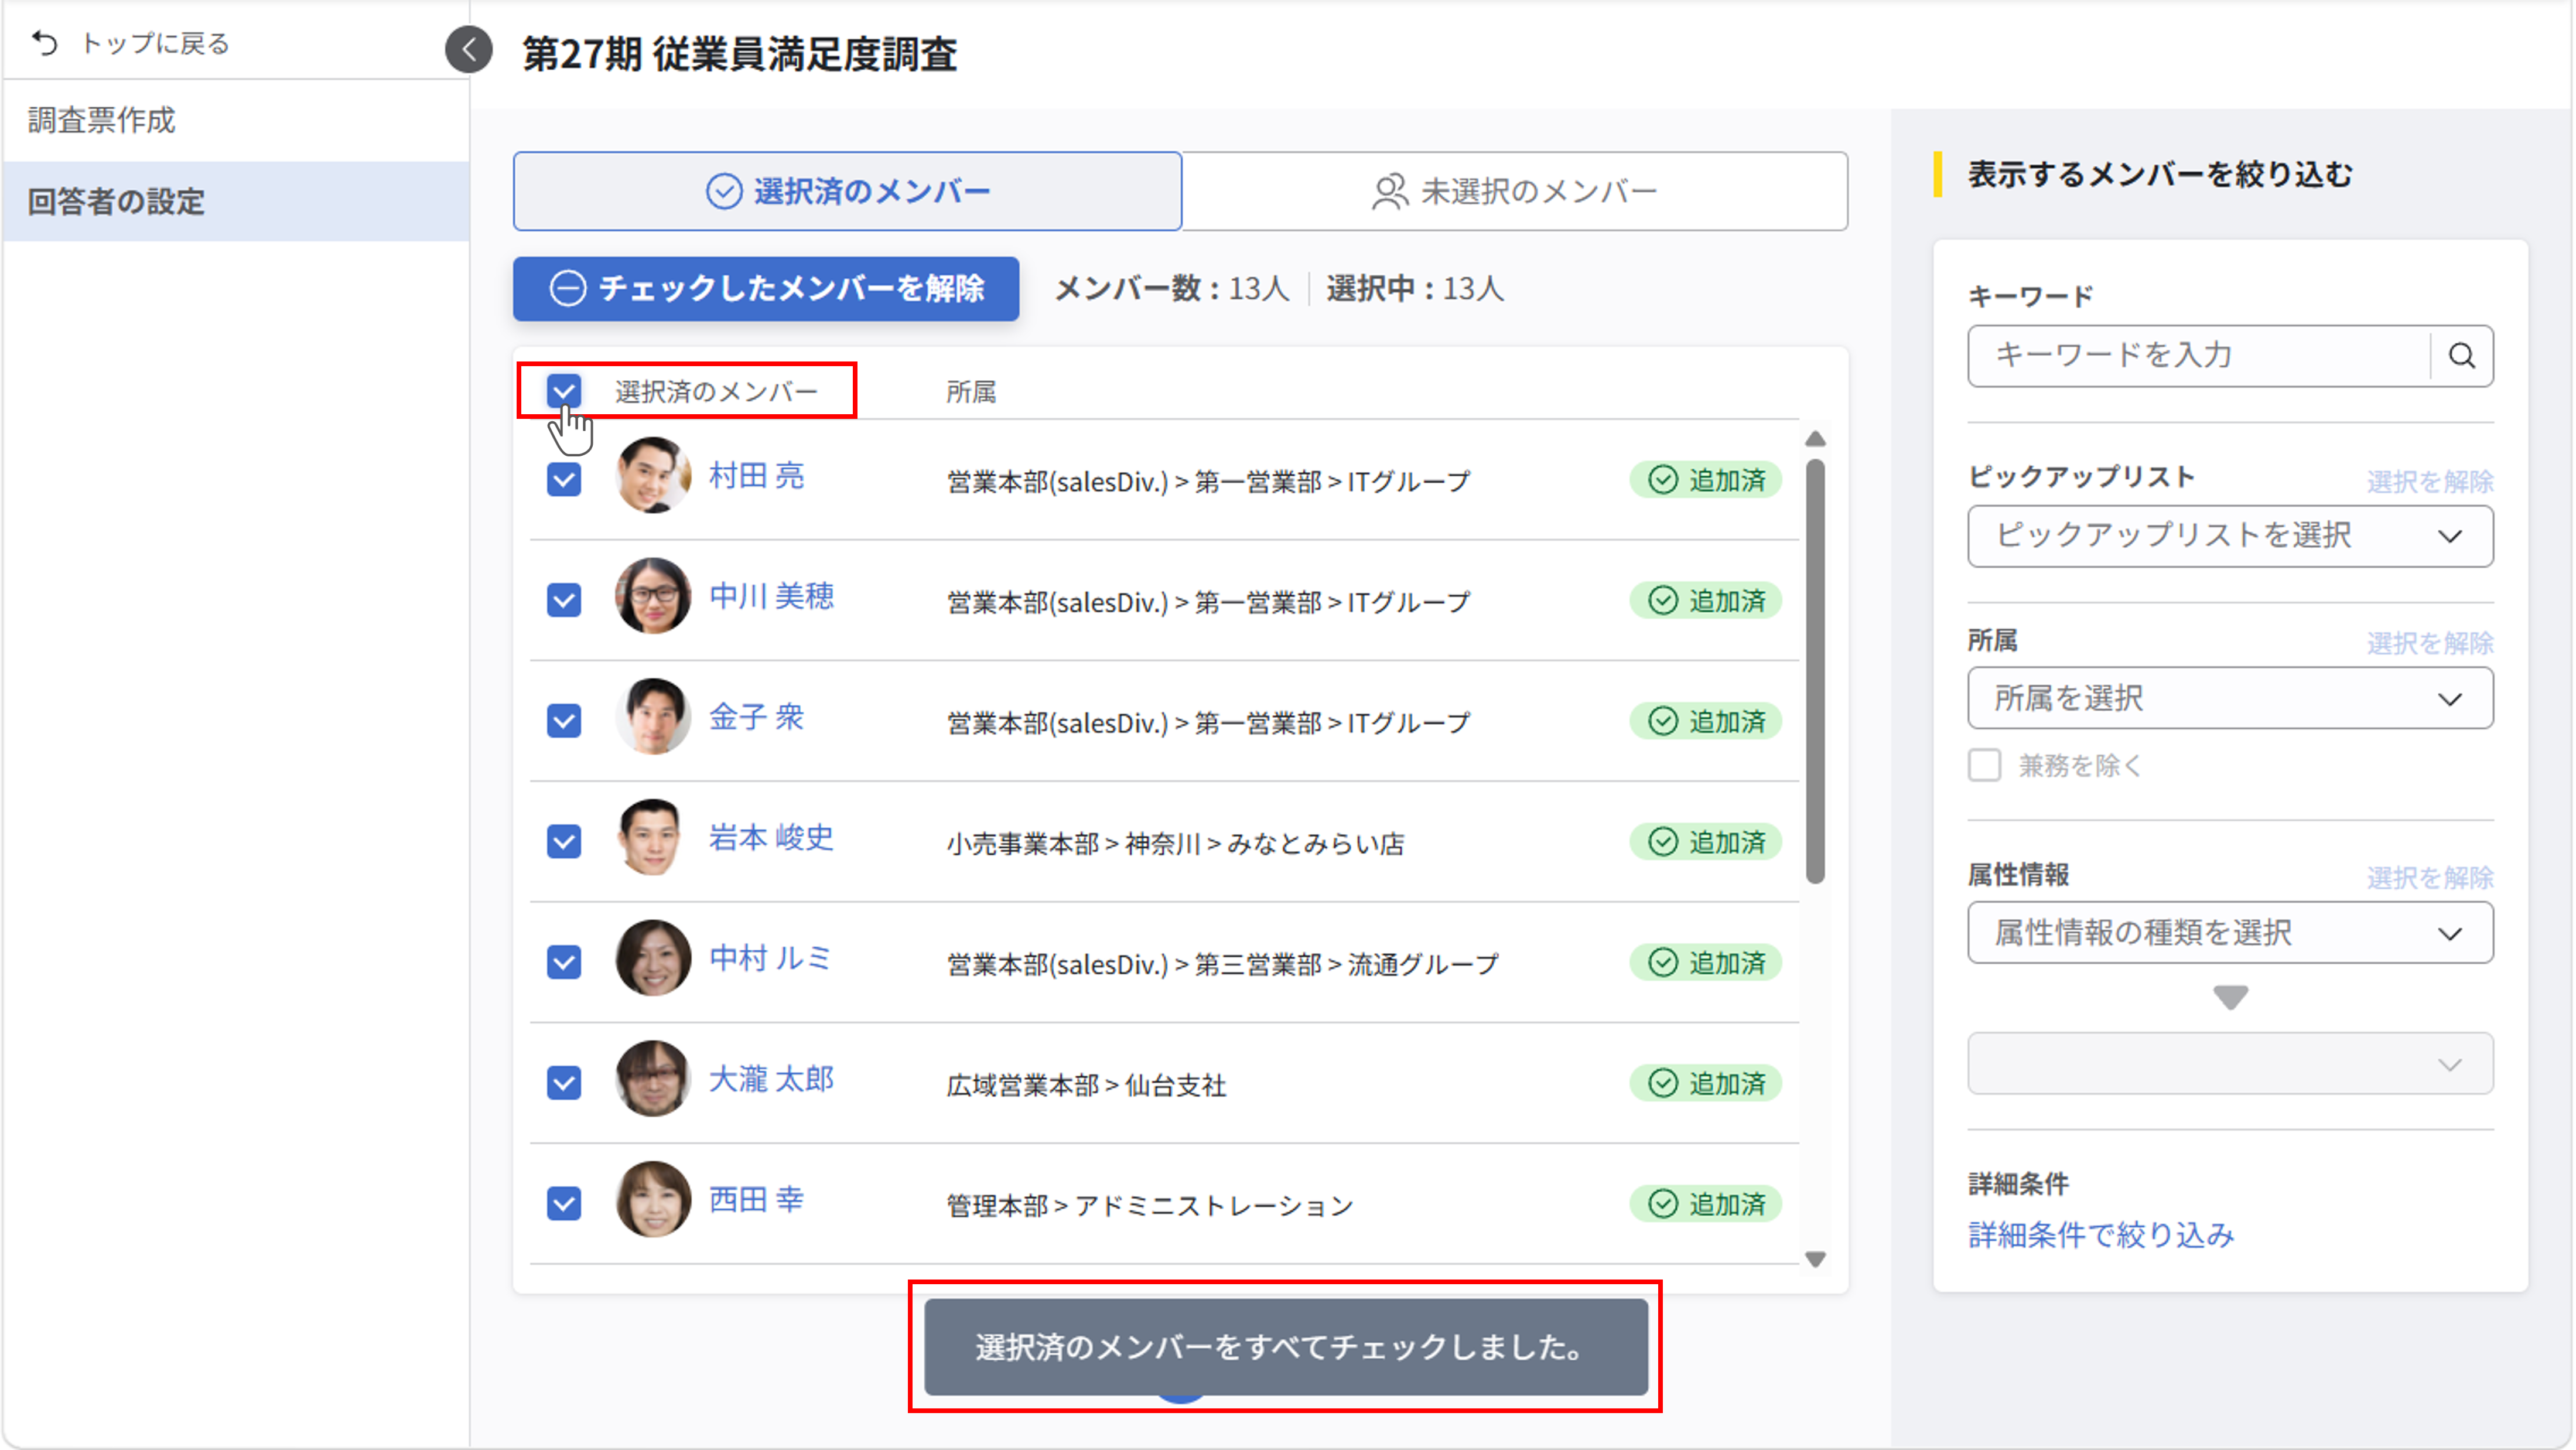This screenshot has width=2576, height=1450.
Task: Click 追加済 badge in 西田 幸 row
Action: pyautogui.click(x=1706, y=1204)
